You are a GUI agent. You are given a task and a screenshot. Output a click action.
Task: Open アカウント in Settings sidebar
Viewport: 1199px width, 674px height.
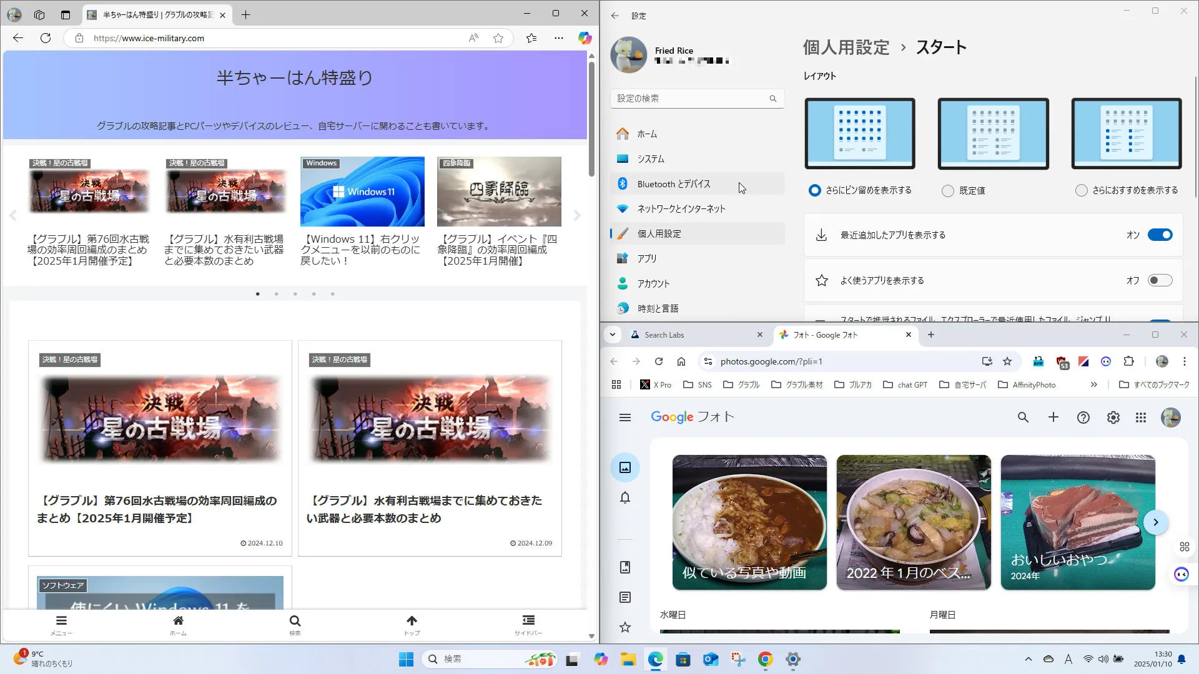(x=698, y=283)
